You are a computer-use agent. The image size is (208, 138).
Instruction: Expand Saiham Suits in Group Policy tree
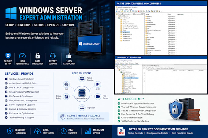121,84
